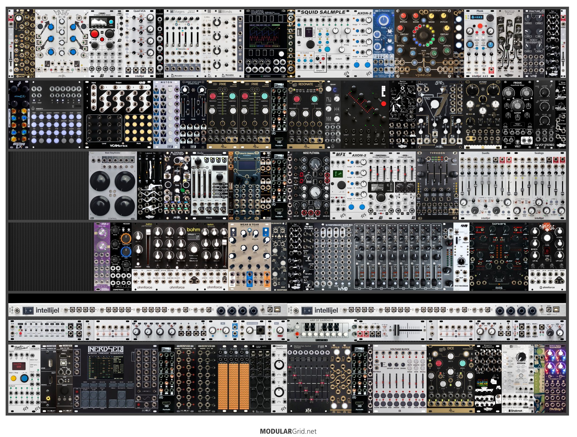Click the Vult Freak manifold filter module
The width and height of the screenshot is (577, 437).
pyautogui.click(x=517, y=114)
